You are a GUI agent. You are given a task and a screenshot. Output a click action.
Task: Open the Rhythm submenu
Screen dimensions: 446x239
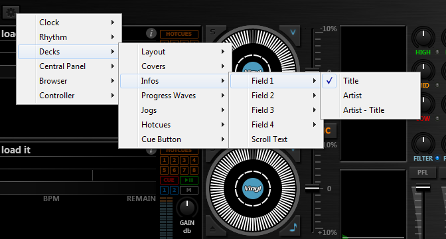[x=69, y=37]
